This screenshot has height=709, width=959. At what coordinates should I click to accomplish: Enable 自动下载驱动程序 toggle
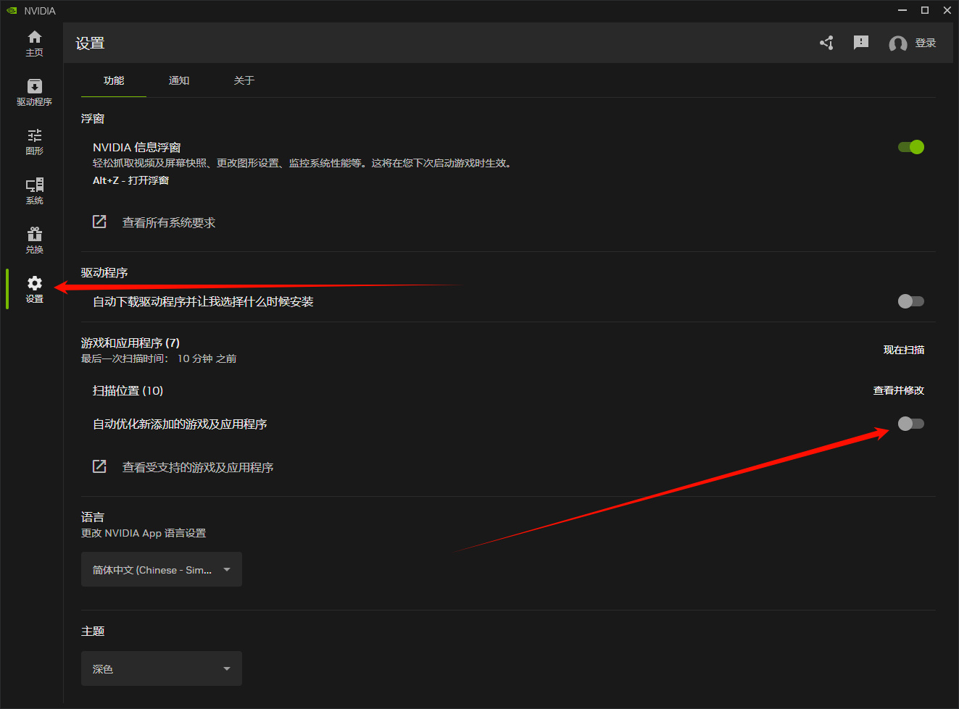pos(911,301)
